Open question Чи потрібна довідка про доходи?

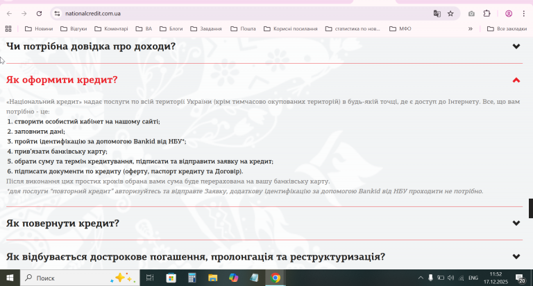91,46
